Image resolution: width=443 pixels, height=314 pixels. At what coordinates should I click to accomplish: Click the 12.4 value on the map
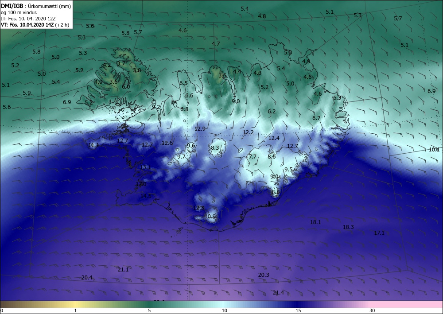(274, 138)
